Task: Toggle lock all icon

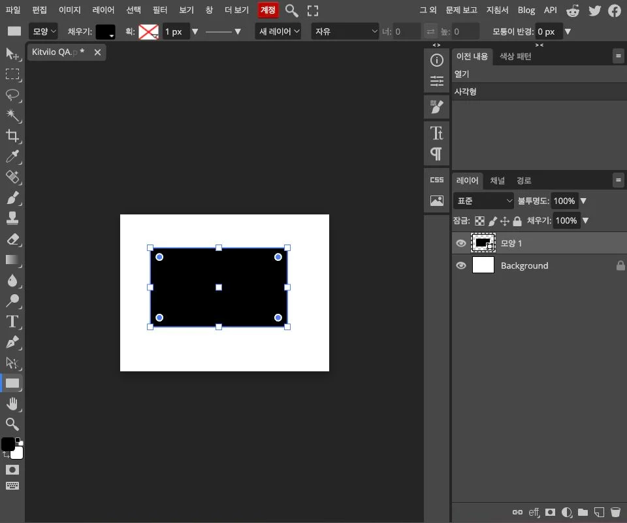Action: tap(517, 221)
